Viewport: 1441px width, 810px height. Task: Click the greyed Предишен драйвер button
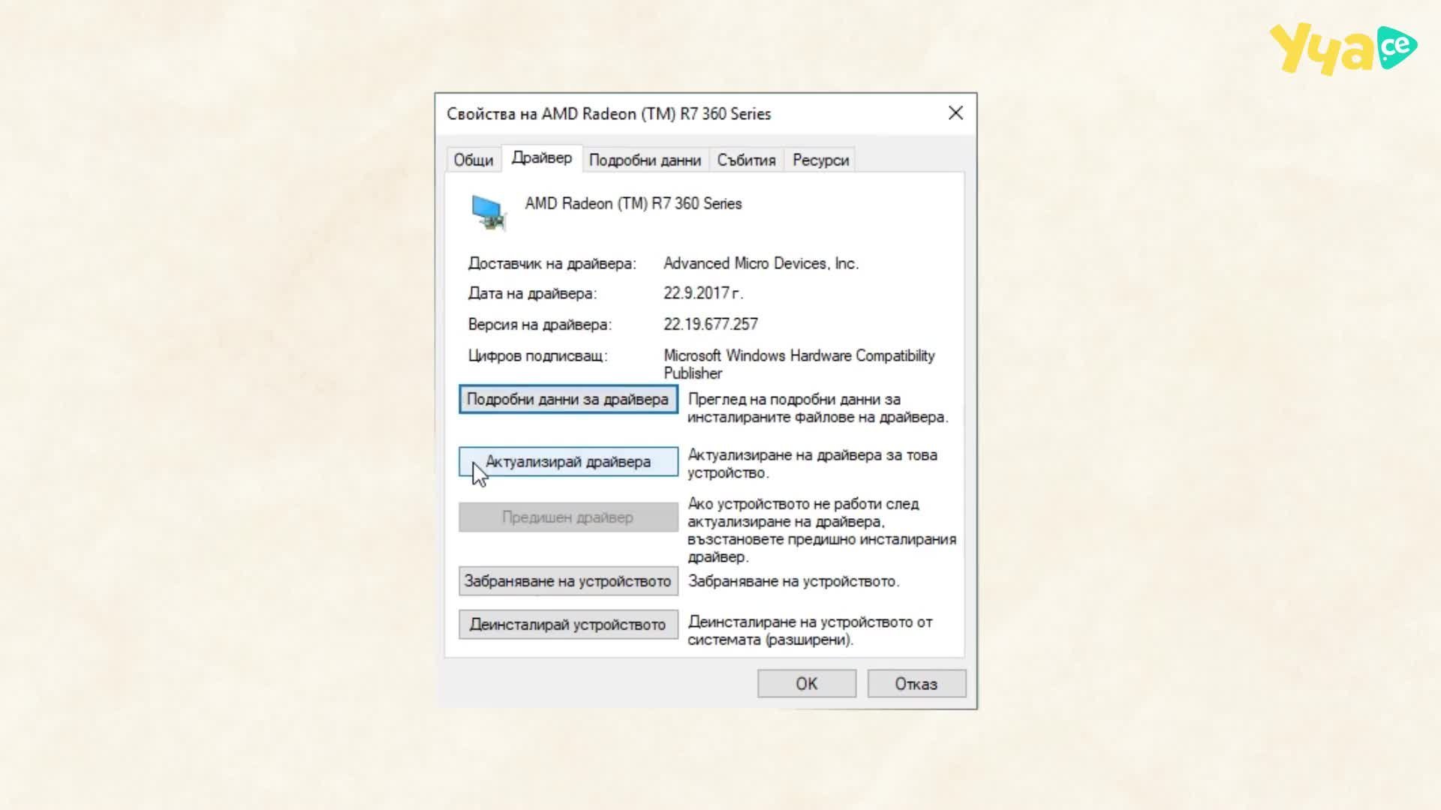tap(568, 517)
